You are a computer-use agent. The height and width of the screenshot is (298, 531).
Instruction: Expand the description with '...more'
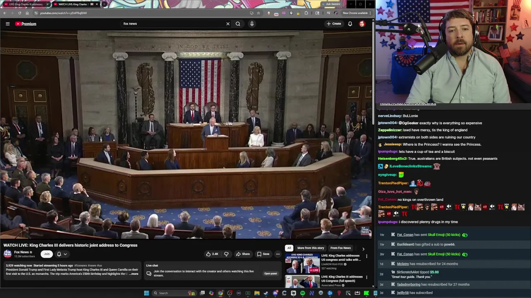[x=134, y=274]
